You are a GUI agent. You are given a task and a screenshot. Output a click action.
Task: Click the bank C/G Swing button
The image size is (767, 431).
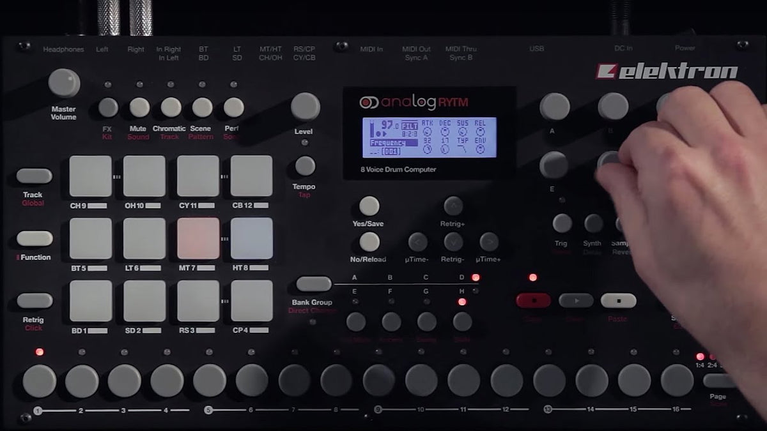click(426, 322)
